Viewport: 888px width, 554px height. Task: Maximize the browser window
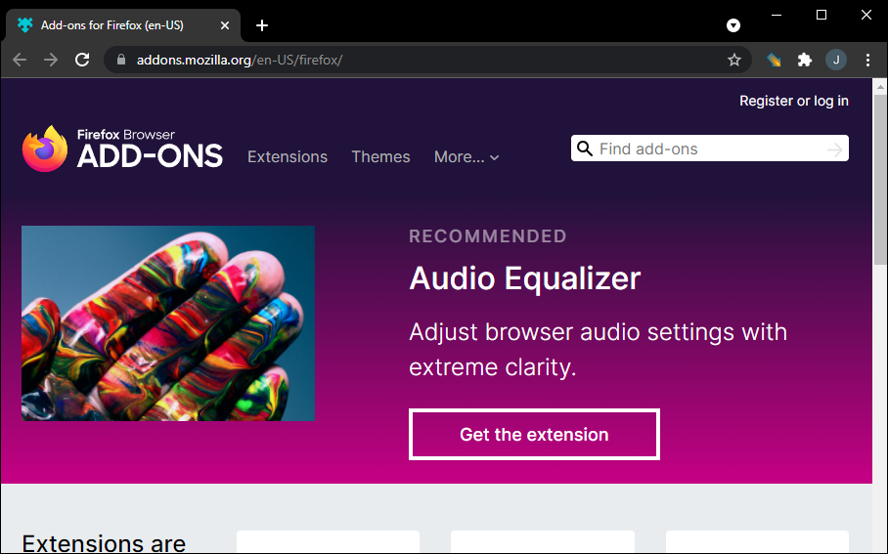(x=821, y=16)
